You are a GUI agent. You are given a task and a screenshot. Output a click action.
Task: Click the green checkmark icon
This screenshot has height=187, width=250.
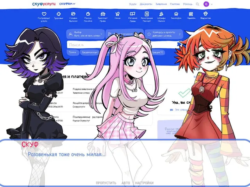184,93
